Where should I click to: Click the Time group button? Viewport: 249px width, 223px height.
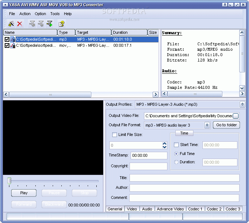tap(184, 133)
